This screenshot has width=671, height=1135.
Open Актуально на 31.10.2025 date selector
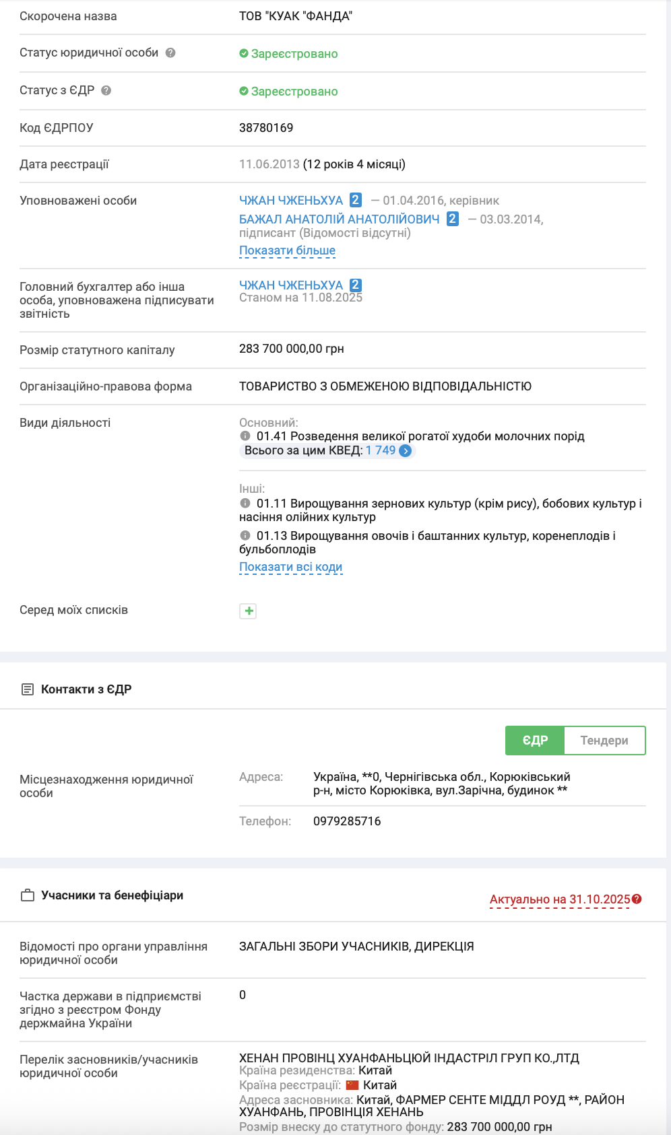(559, 899)
